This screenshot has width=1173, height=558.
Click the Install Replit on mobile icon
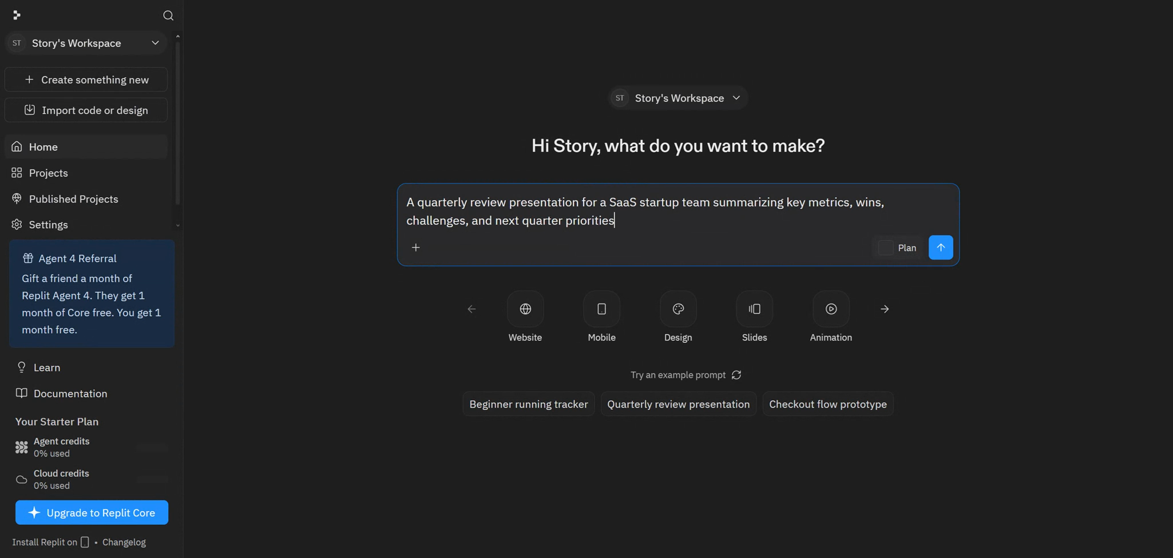(85, 542)
